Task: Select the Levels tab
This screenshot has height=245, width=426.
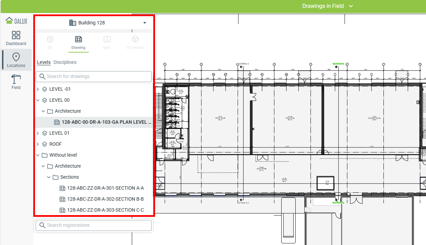Action: coord(44,62)
